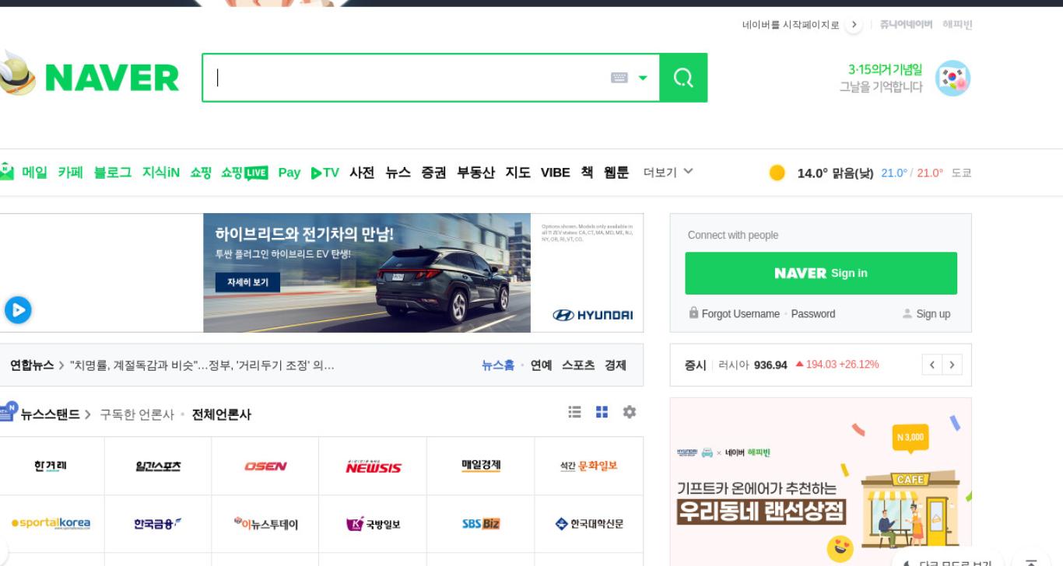
Task: Switch newsstand to grid view
Action: pyautogui.click(x=602, y=412)
